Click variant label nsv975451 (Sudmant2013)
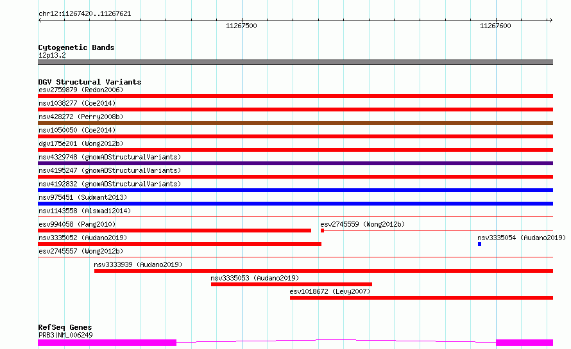The height and width of the screenshot is (349, 571). pos(83,197)
